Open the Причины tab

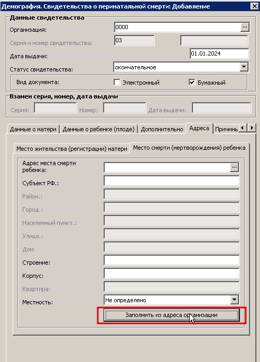[x=226, y=129]
